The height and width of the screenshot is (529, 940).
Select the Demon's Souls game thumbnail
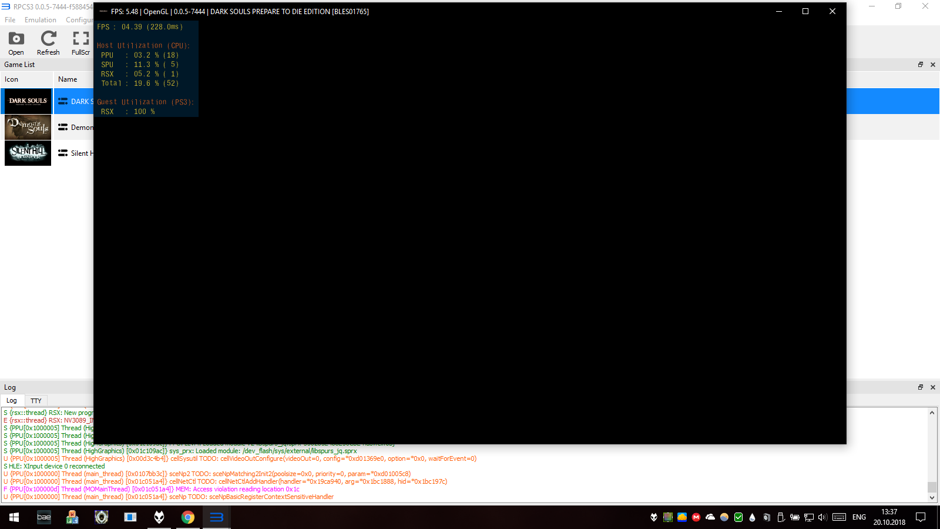click(x=28, y=127)
